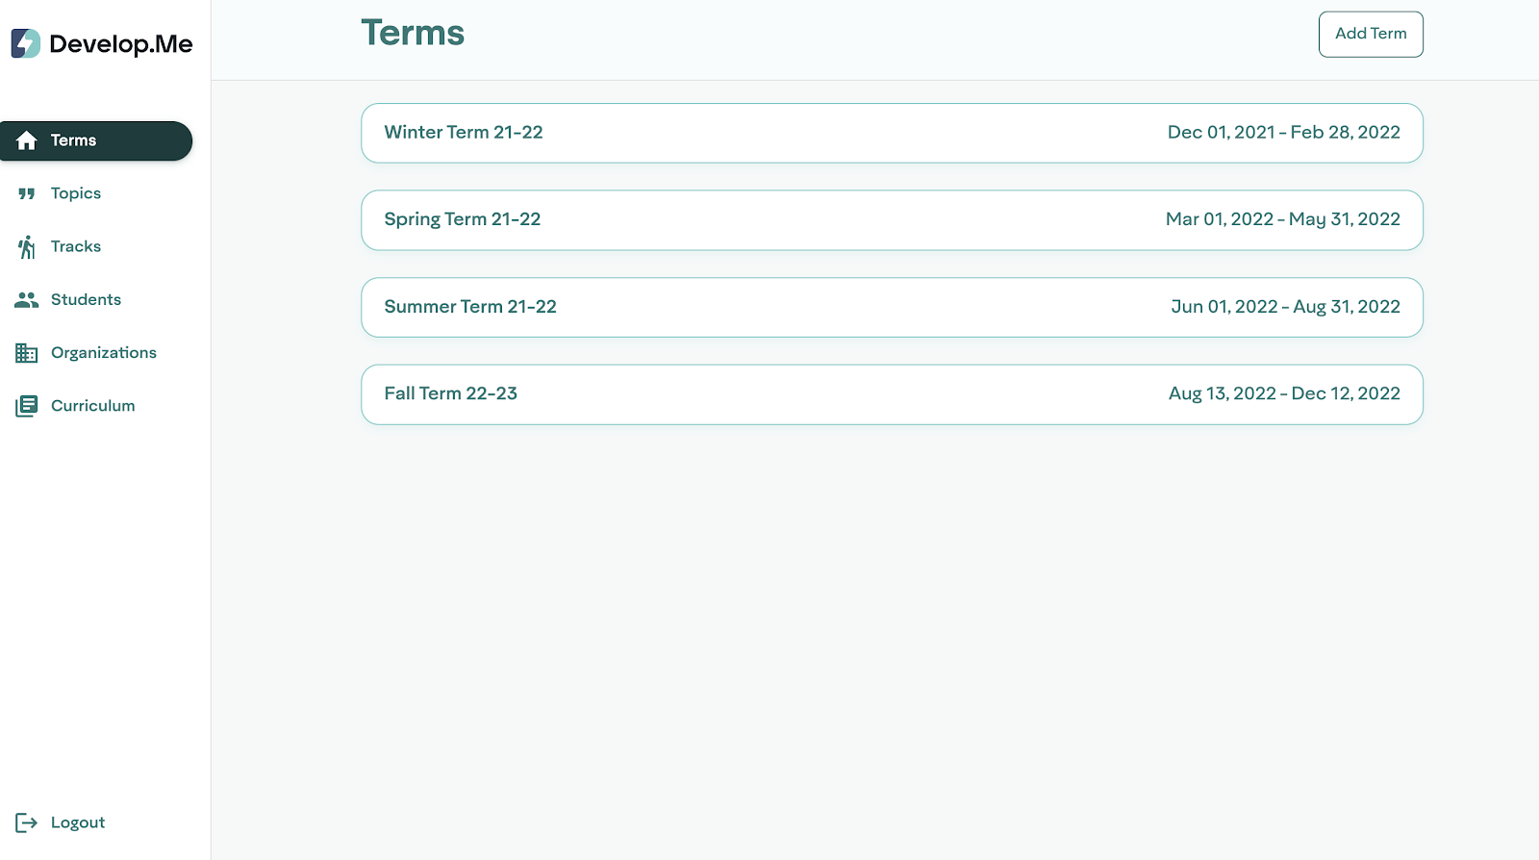The width and height of the screenshot is (1539, 860).
Task: Click the building icon for Organizations
Action: click(x=27, y=353)
